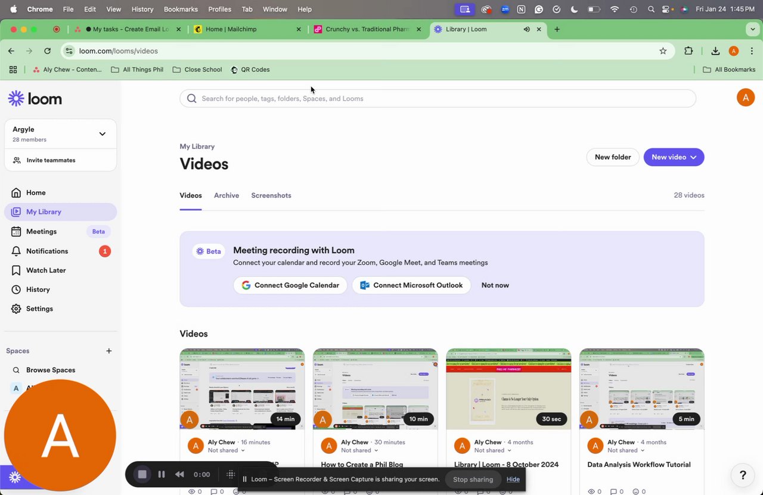Click Connect Google Calendar

point(290,285)
